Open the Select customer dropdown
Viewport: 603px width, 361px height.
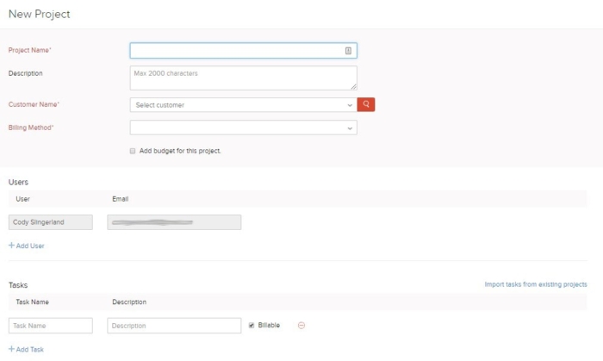(x=243, y=105)
